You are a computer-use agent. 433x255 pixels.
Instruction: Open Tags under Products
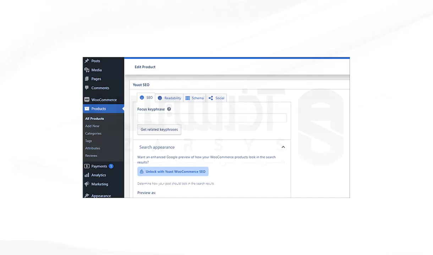pyautogui.click(x=88, y=141)
